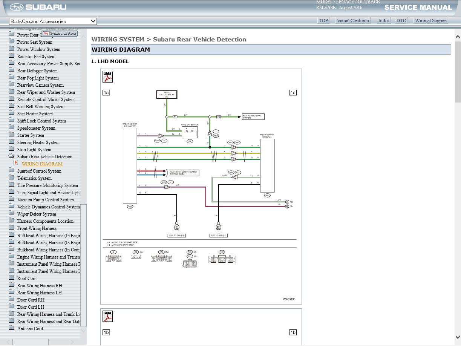
Task: Click Turn Signal Light and Hazard Light entry
Action: pyautogui.click(x=49, y=193)
